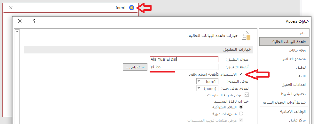Click the استعراض browse button

[x=135, y=67]
